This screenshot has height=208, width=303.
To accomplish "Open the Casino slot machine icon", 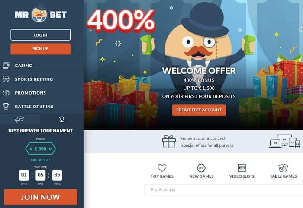I will point(6,65).
